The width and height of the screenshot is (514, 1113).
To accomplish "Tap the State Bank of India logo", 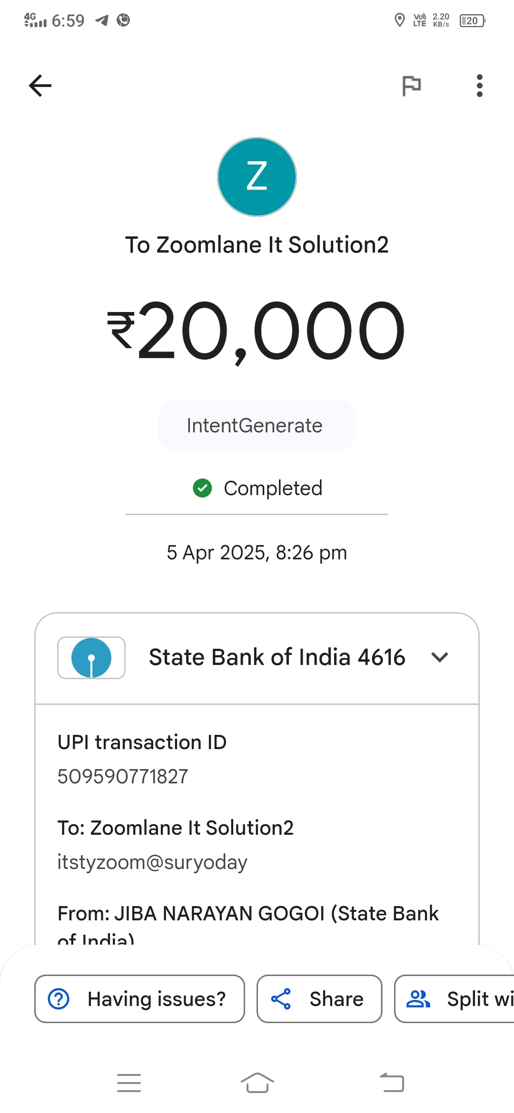I will [x=91, y=658].
